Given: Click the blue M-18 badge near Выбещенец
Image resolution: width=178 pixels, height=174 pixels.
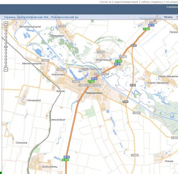Looking at the screenshot, I should coord(67,157).
